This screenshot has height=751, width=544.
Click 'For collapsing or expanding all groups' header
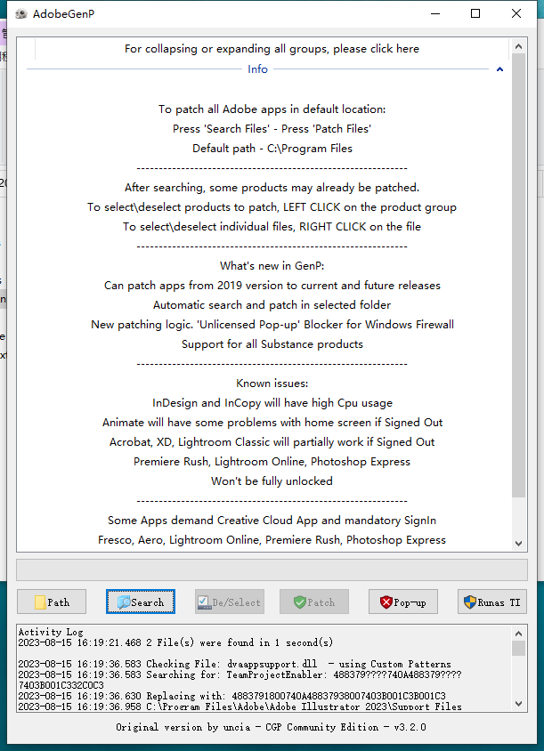[272, 48]
